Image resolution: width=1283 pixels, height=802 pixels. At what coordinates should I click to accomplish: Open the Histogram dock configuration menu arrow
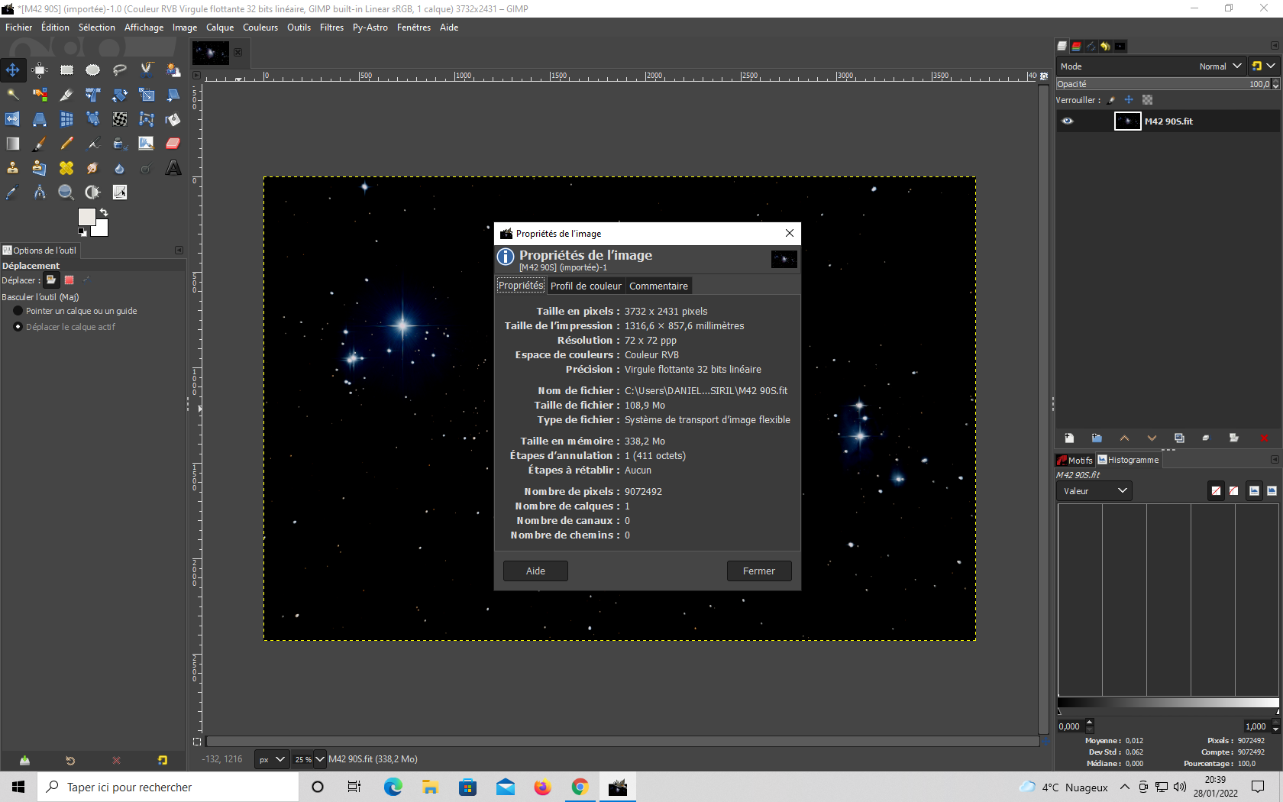(x=1275, y=460)
